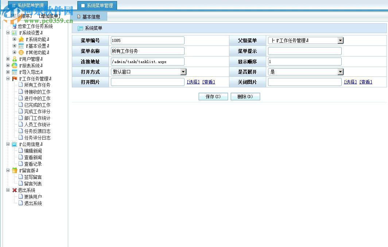Click the 悠索工作任务系统 root system icon
The height and width of the screenshot is (247, 388).
pyautogui.click(x=15, y=26)
